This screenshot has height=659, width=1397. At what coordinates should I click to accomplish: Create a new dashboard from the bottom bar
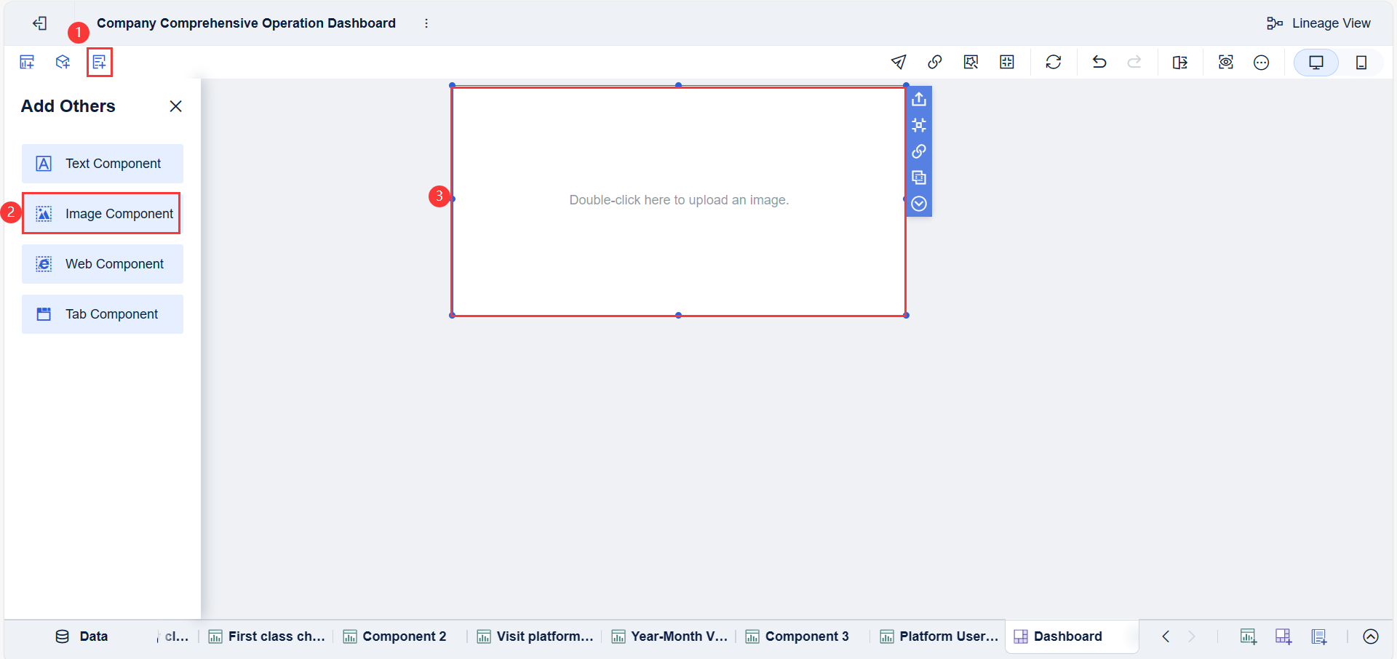1283,636
